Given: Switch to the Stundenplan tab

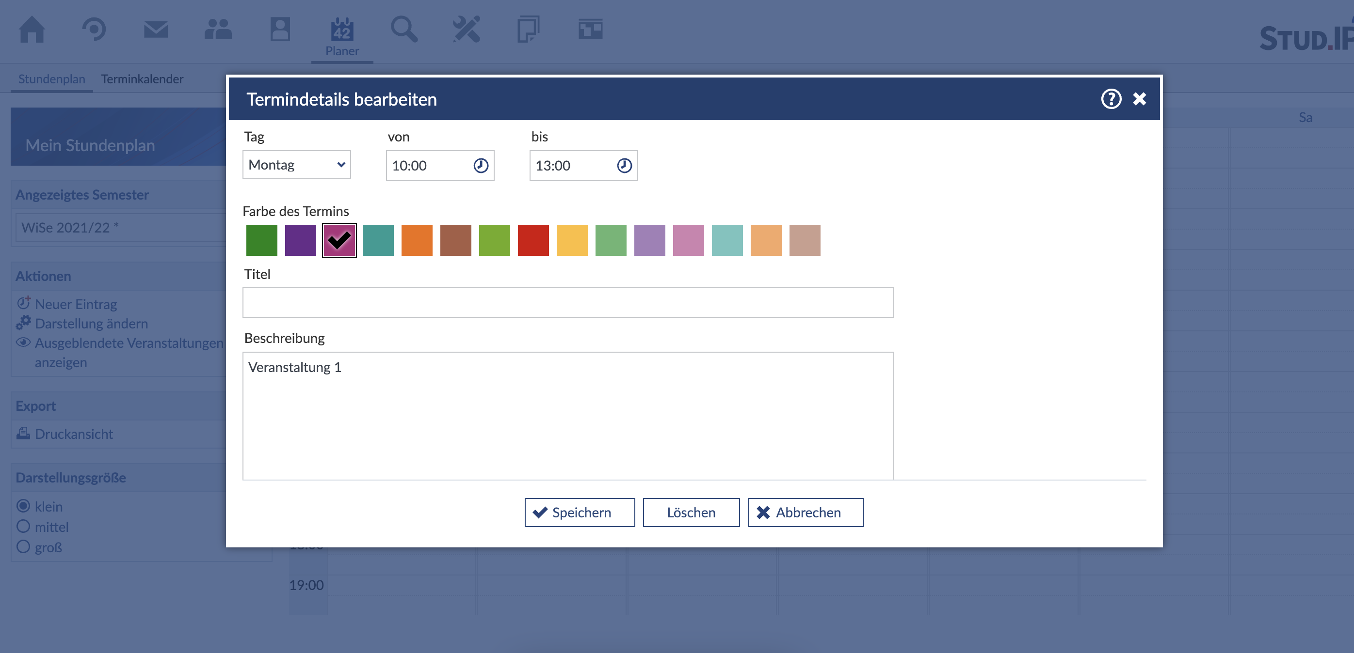Looking at the screenshot, I should click(x=51, y=79).
